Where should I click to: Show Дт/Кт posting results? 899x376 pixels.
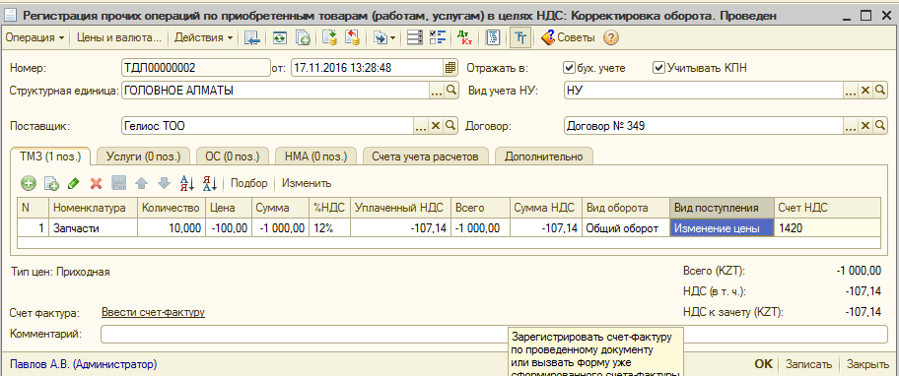pos(464,38)
